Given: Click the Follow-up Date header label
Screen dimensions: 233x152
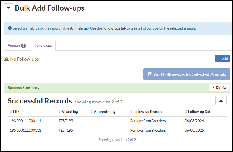Looking at the screenshot, I should click(200, 112).
